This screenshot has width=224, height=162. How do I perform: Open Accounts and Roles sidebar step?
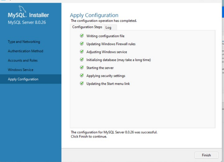coord(23,60)
